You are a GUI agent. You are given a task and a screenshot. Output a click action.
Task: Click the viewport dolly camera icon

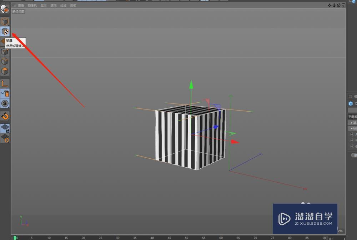tap(334, 5)
